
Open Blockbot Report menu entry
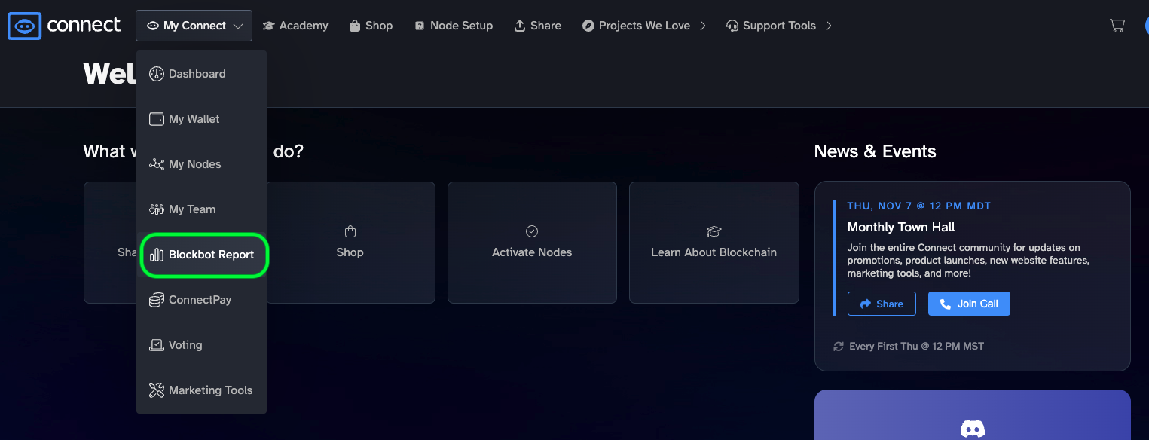[203, 255]
